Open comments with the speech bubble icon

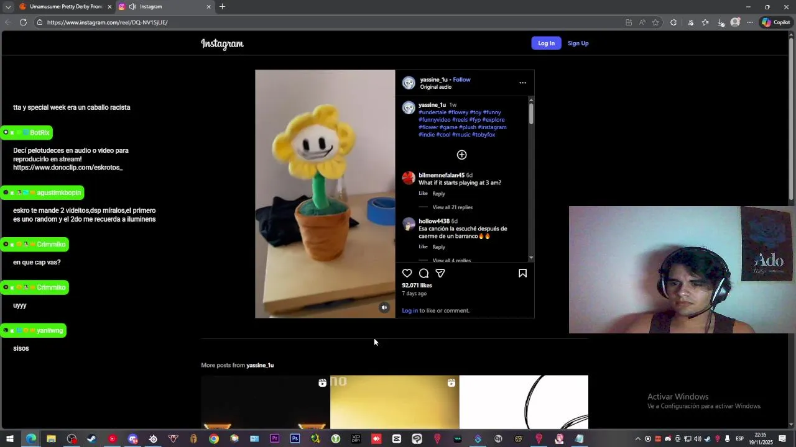click(x=423, y=273)
